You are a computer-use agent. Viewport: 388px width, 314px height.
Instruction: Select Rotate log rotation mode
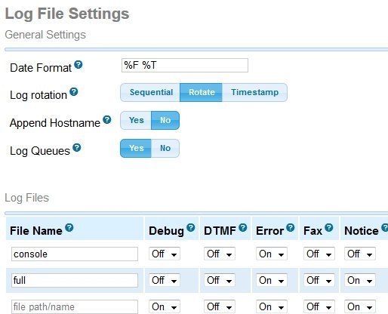click(201, 92)
